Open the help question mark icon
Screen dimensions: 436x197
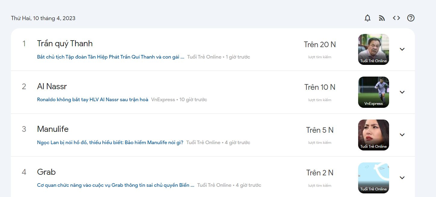coord(411,18)
